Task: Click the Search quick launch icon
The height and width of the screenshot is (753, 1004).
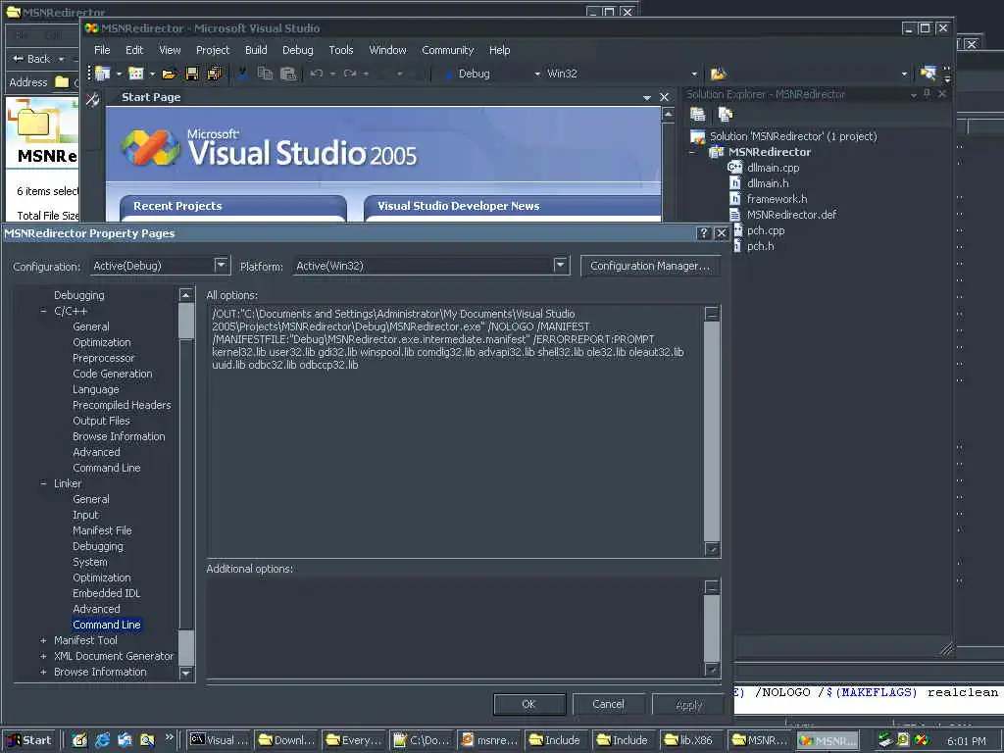Action: [x=147, y=740]
